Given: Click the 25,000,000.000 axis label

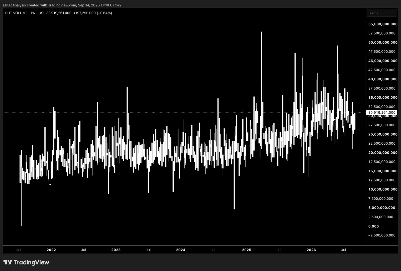Looking at the screenshot, I should tap(383, 134).
